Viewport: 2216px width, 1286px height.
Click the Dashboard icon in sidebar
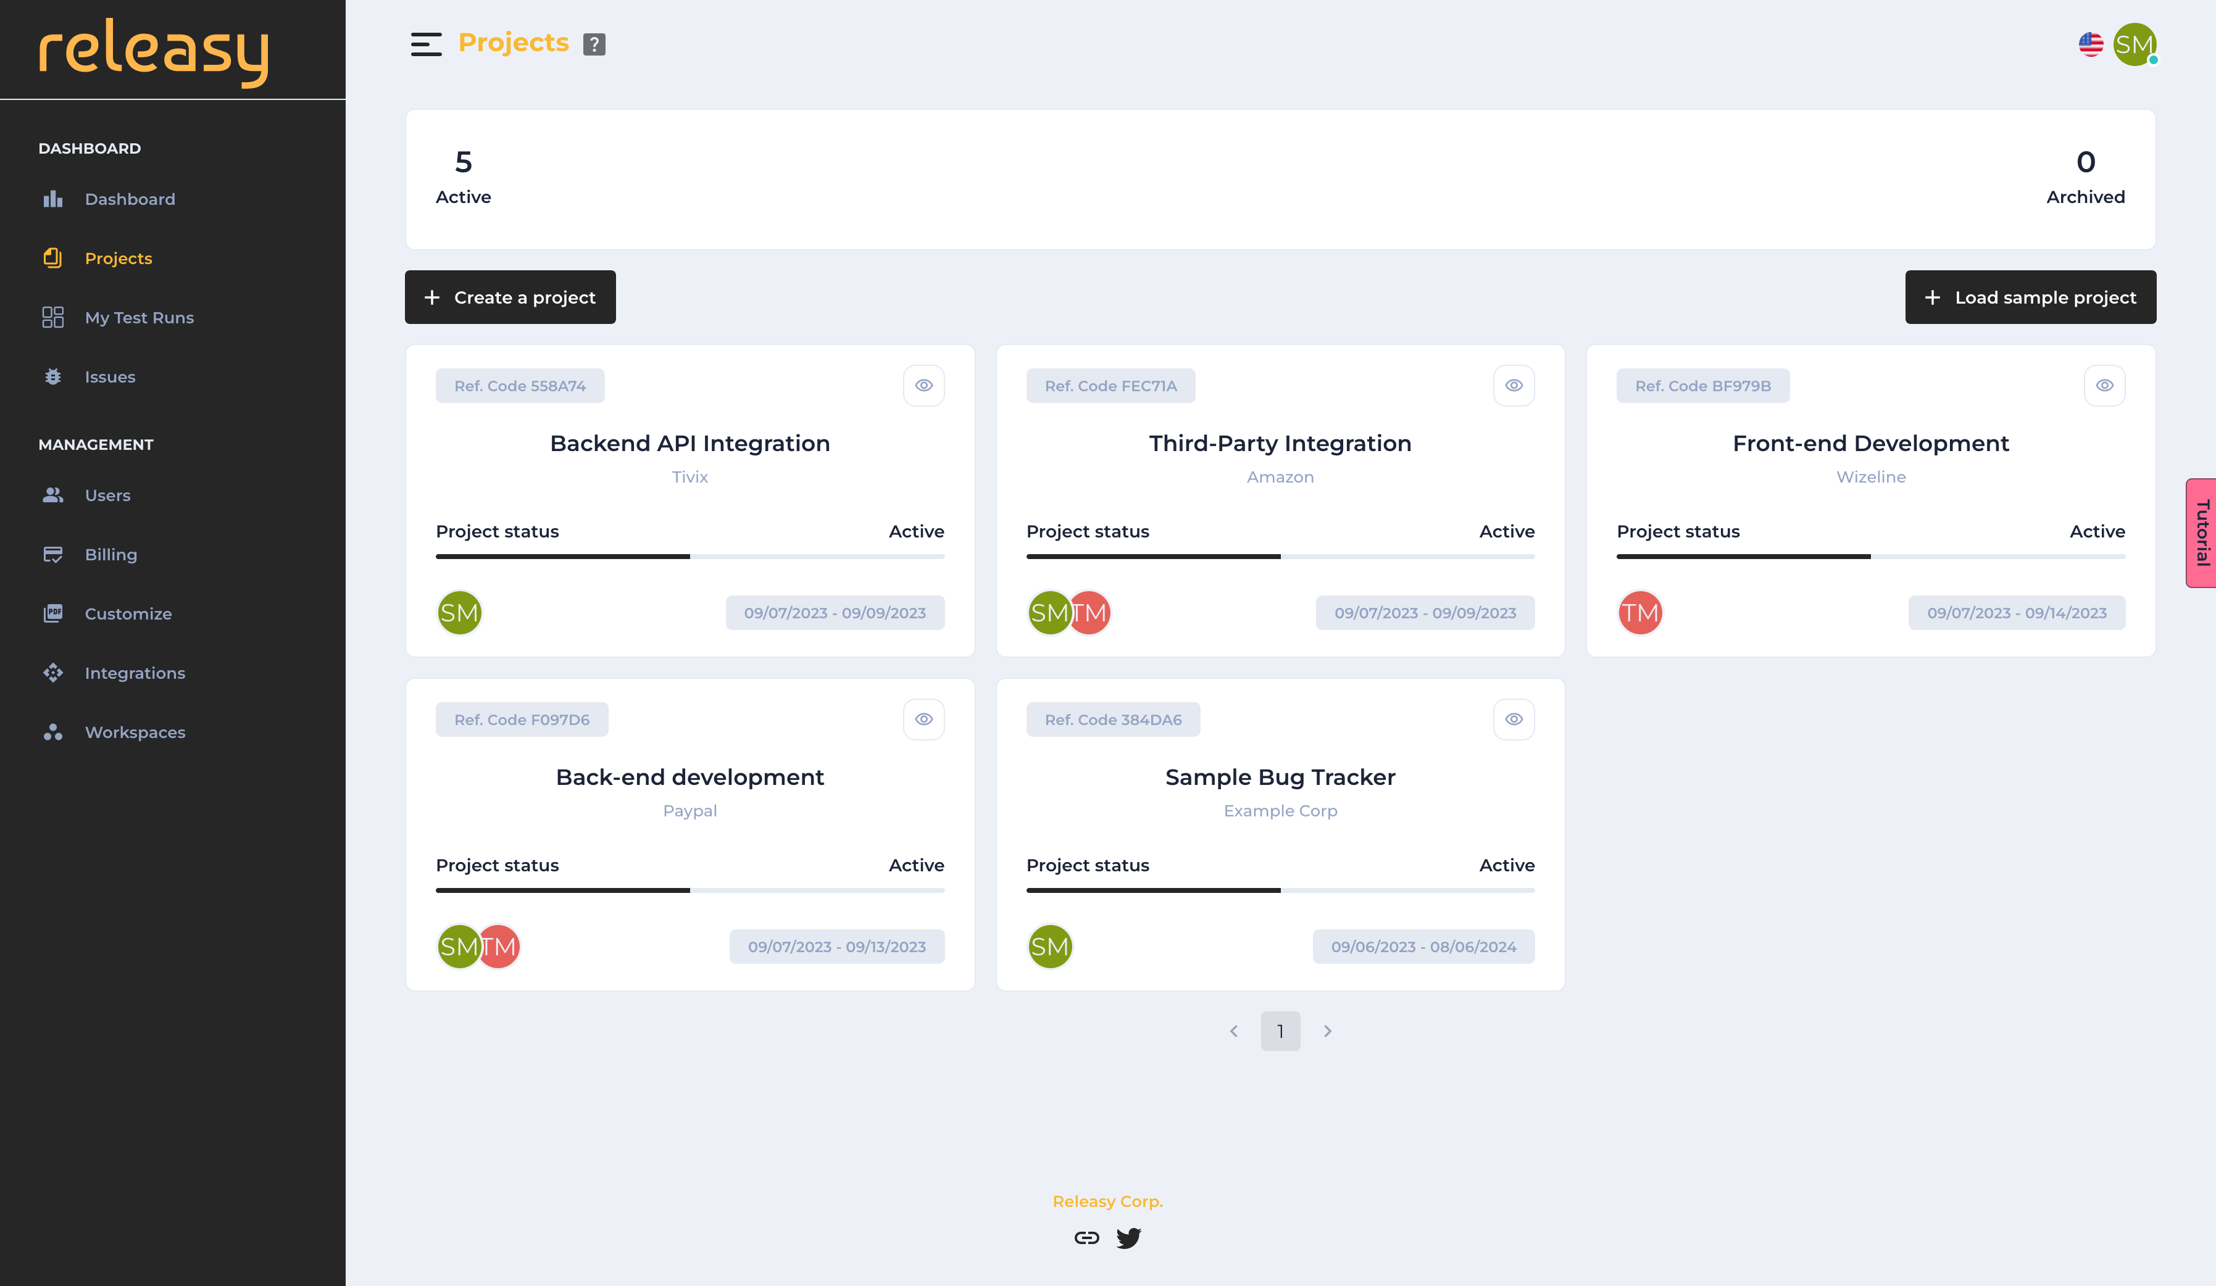52,199
